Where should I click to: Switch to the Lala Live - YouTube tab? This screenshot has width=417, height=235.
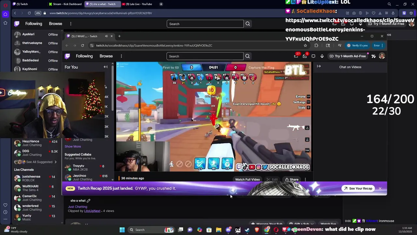tap(139, 4)
